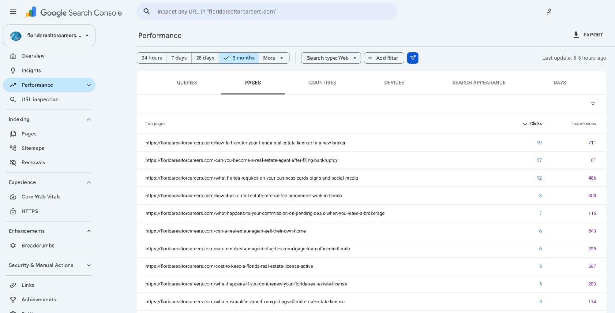Open the Removals tool
The height and width of the screenshot is (313, 615).
49,162
